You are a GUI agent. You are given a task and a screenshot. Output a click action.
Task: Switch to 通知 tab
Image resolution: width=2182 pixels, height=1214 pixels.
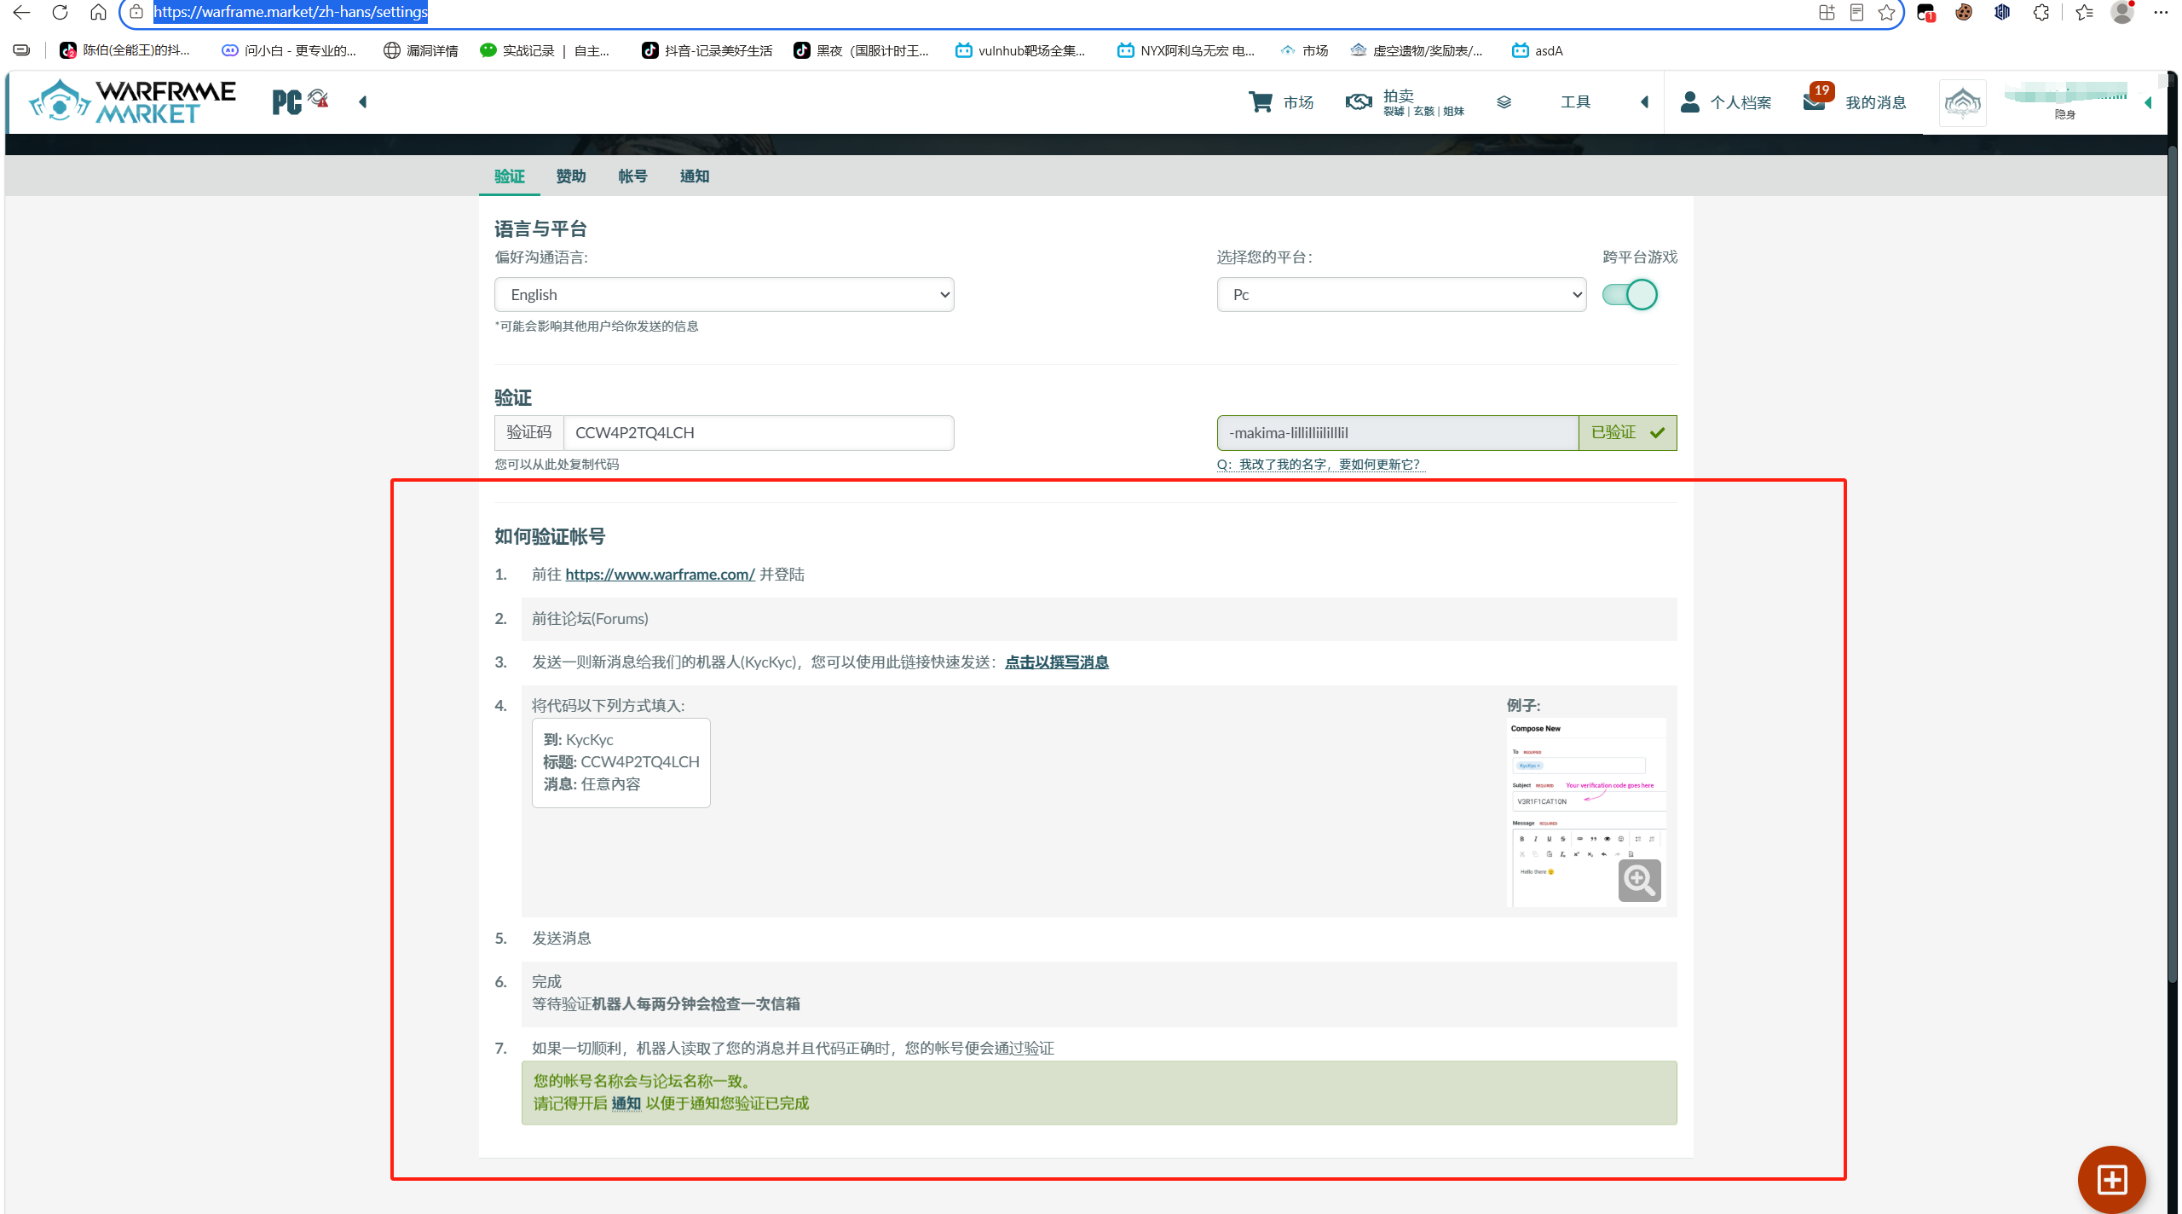pos(695,176)
